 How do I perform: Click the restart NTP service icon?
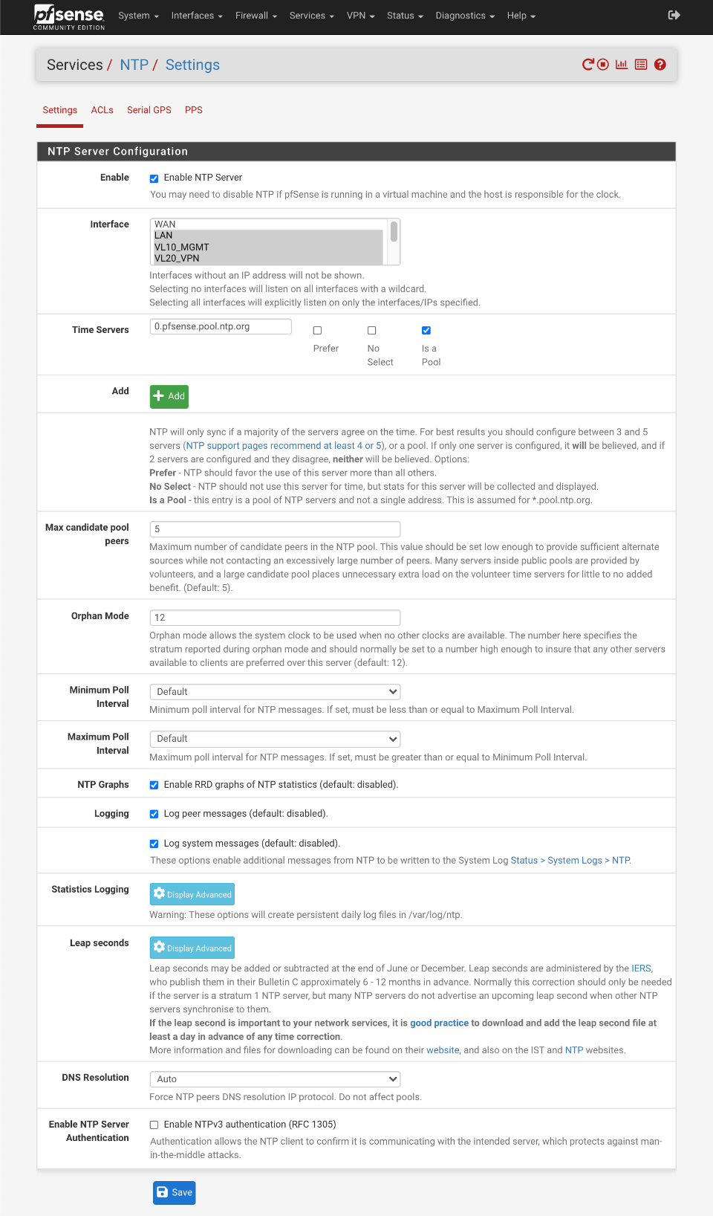[588, 65]
